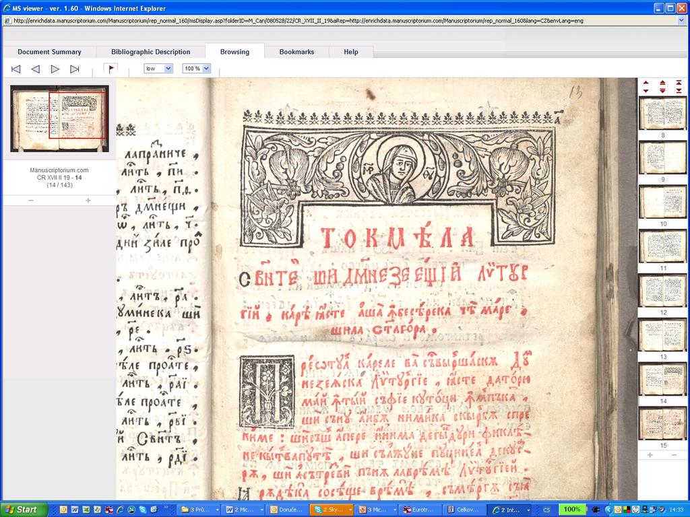Page up the thumbnail list with double arrow
The width and height of the screenshot is (690, 517).
point(662,83)
